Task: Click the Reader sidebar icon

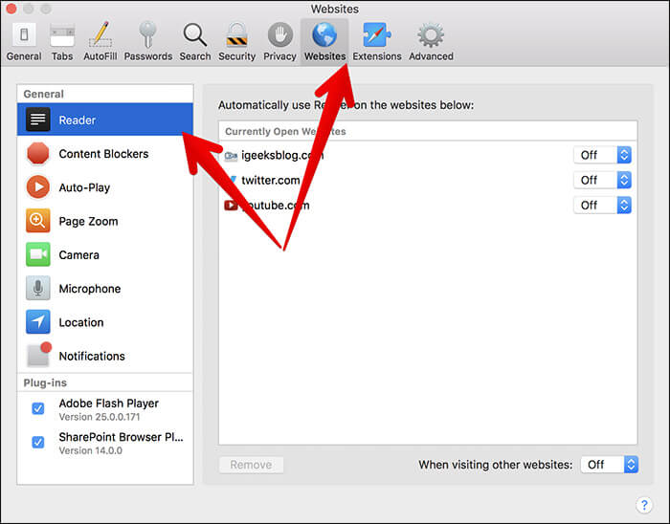Action: [x=37, y=120]
